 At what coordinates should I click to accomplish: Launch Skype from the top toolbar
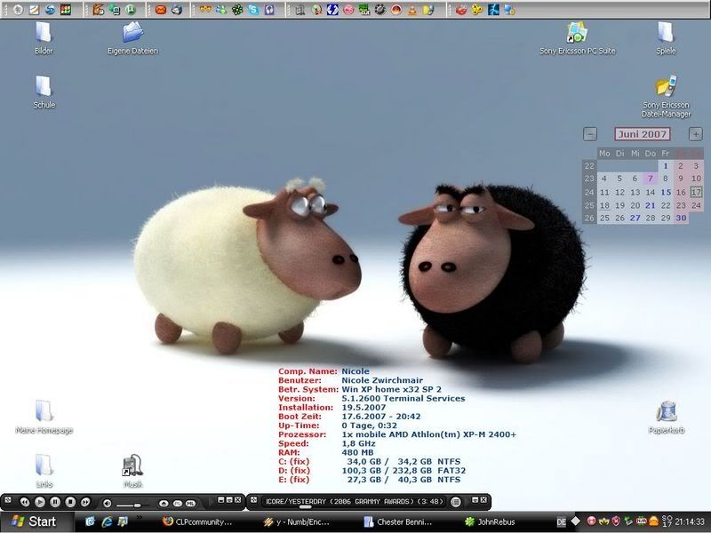click(x=254, y=10)
